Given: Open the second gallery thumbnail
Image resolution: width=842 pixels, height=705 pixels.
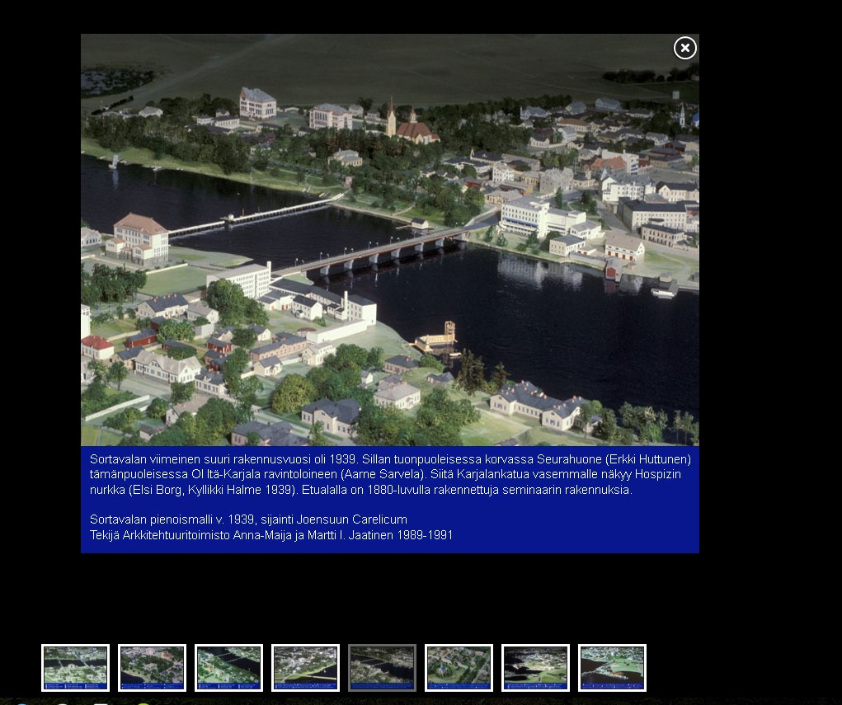Looking at the screenshot, I should [x=152, y=667].
